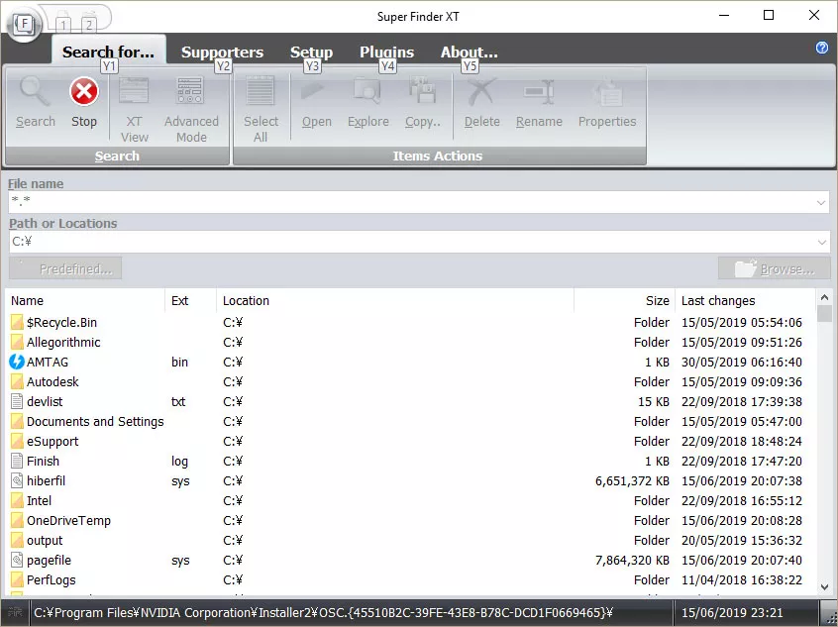Click Select All items icon

tap(261, 90)
